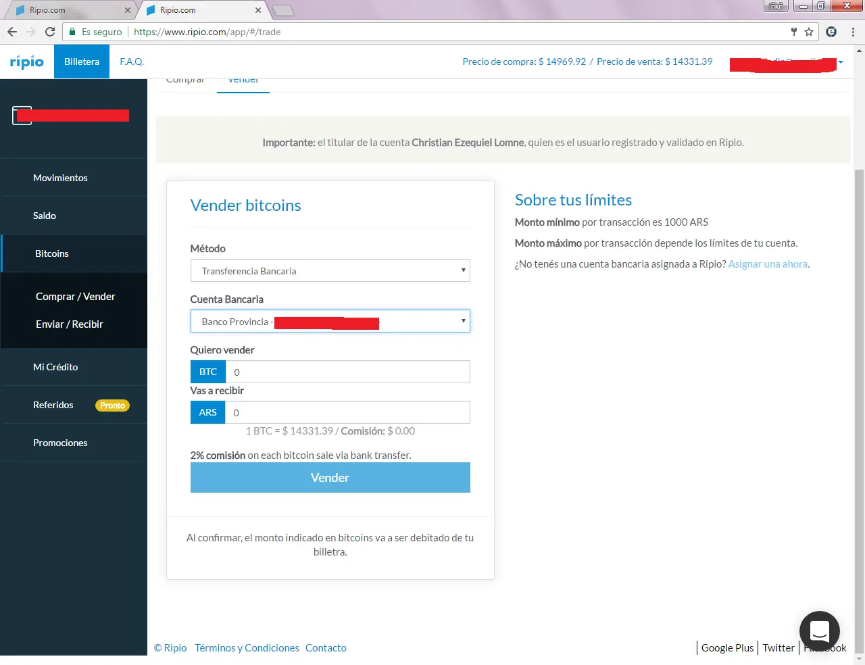Open Chrome menu with three dots

point(853,32)
